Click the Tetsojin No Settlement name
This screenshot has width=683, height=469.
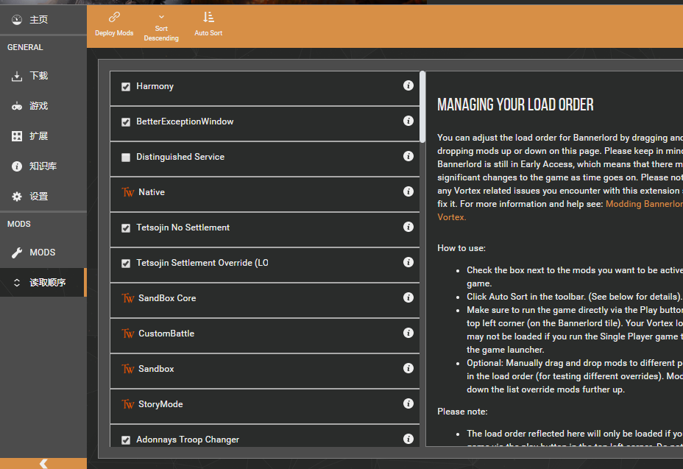[183, 228]
